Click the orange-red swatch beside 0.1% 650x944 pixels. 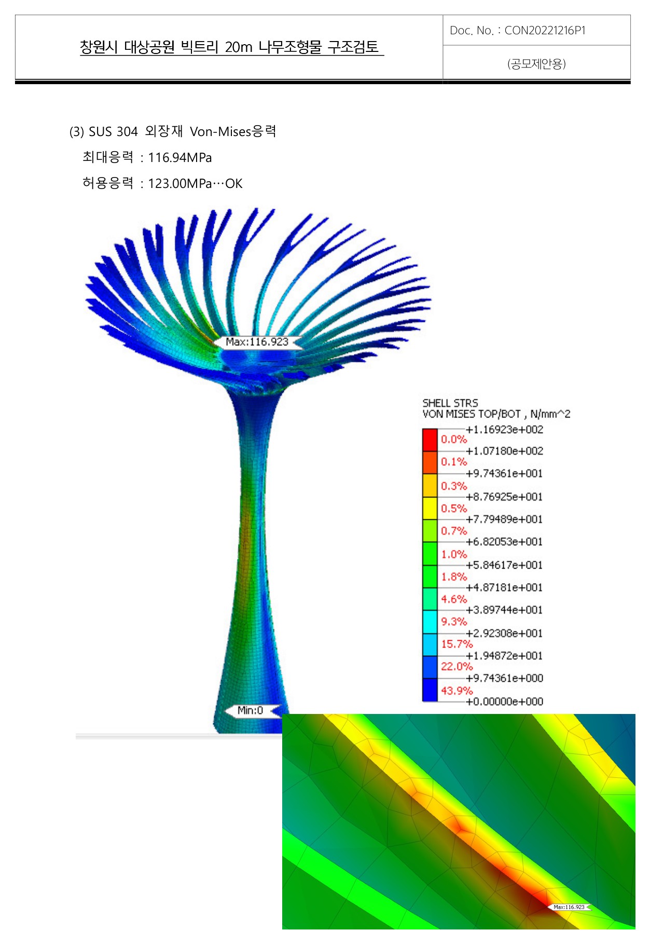point(430,463)
